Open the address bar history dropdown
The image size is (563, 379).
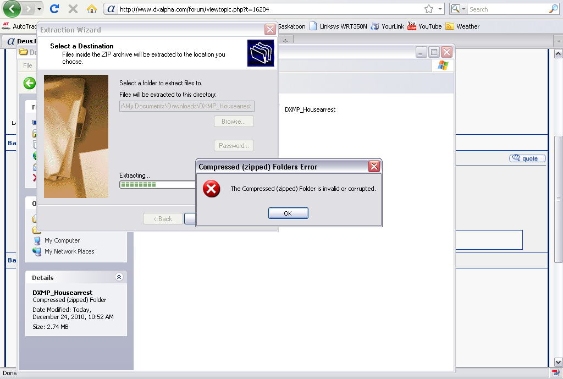440,9
